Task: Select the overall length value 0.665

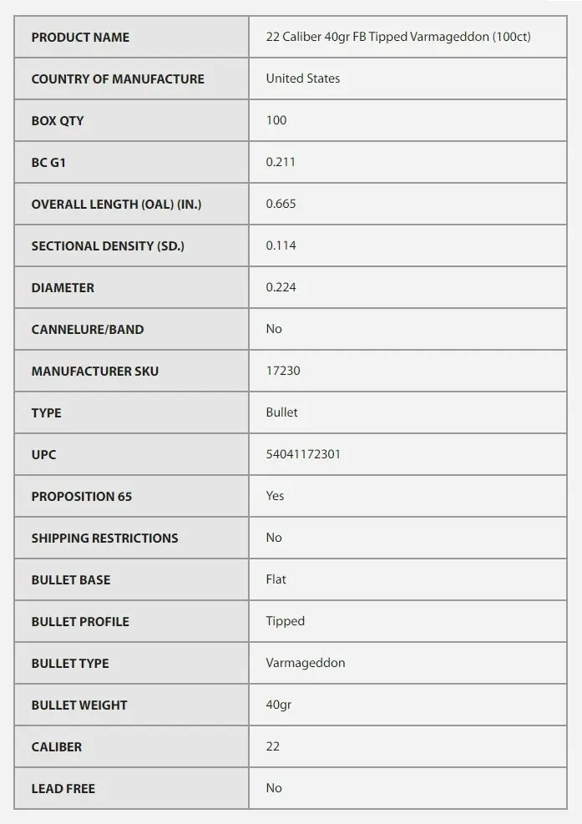Action: click(x=281, y=204)
